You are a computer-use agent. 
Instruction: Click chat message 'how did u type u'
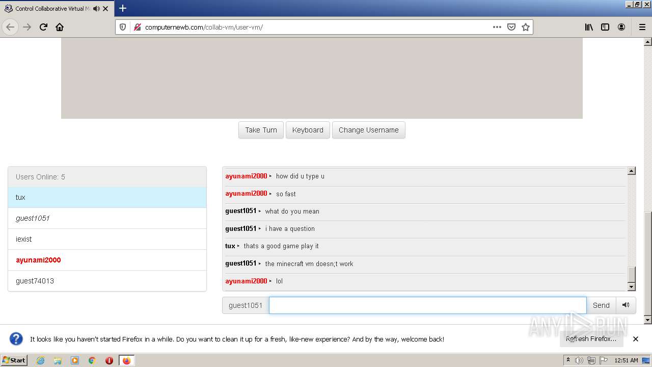(300, 176)
